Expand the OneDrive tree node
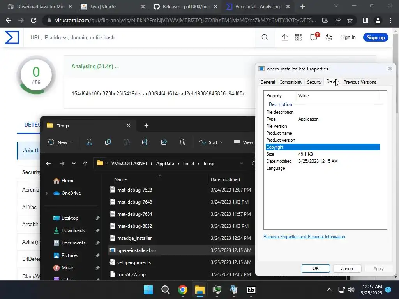Screen dimensions: 399x299 coord(47,193)
